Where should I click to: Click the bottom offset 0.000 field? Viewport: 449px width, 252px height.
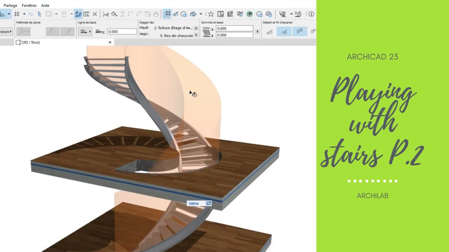(234, 35)
